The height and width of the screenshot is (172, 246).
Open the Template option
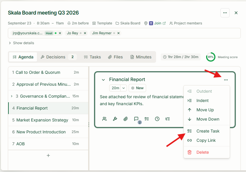coord(102,23)
